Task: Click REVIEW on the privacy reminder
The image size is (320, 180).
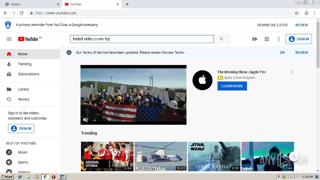Action: [302, 25]
